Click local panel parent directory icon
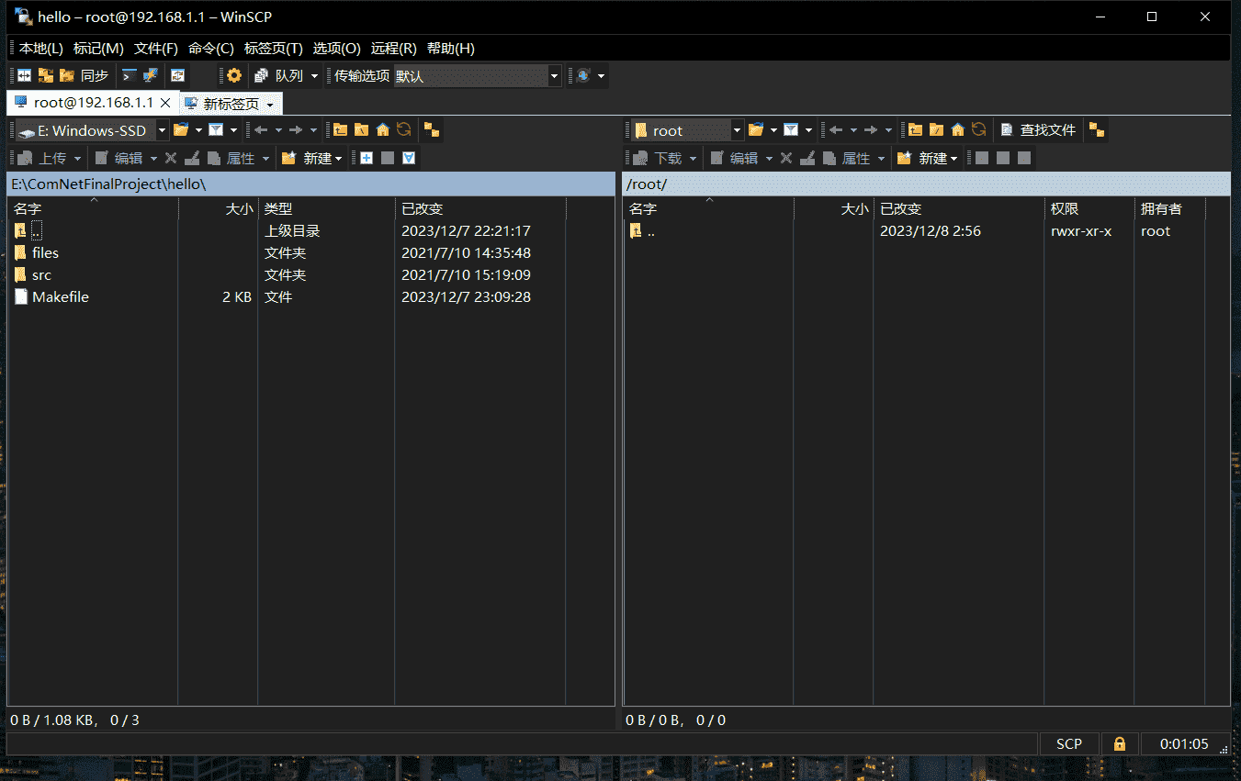Image resolution: width=1241 pixels, height=781 pixels. tap(340, 130)
